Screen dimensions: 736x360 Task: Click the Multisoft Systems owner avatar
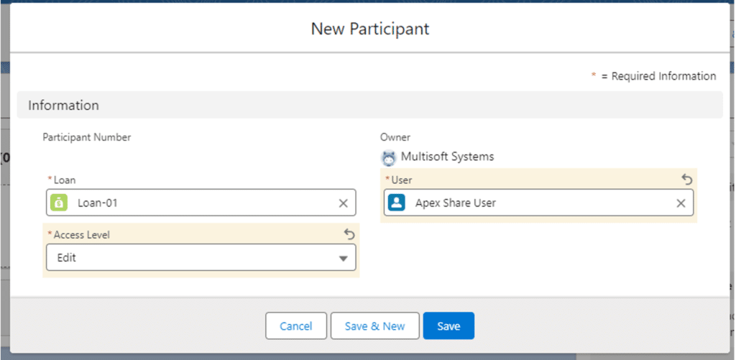tap(388, 157)
